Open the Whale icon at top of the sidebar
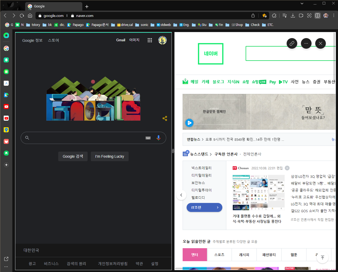 click(6, 35)
